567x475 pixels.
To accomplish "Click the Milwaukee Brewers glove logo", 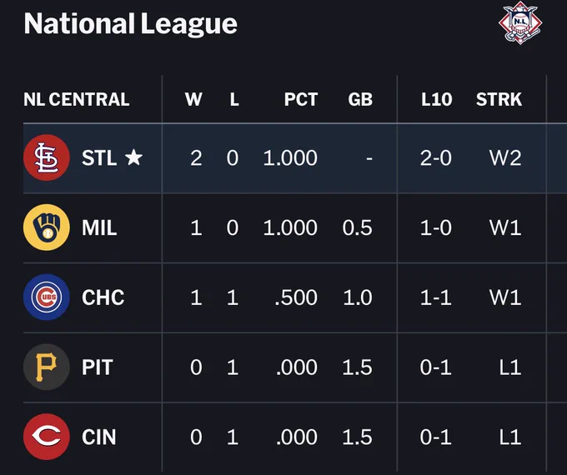I will click(x=47, y=227).
